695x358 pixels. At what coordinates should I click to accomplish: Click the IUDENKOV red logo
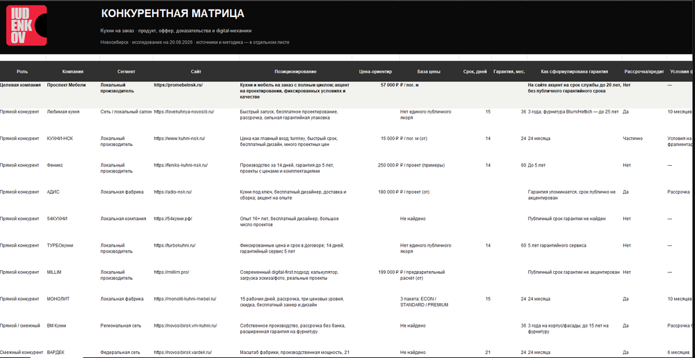click(26, 26)
